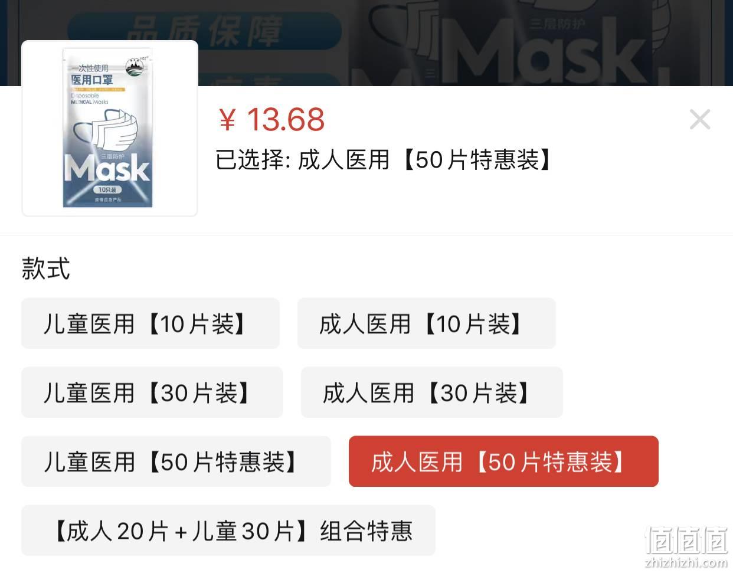This screenshot has width=733, height=573.
Task: Choose 成人医用【10片装】 style
Action: coord(427,323)
